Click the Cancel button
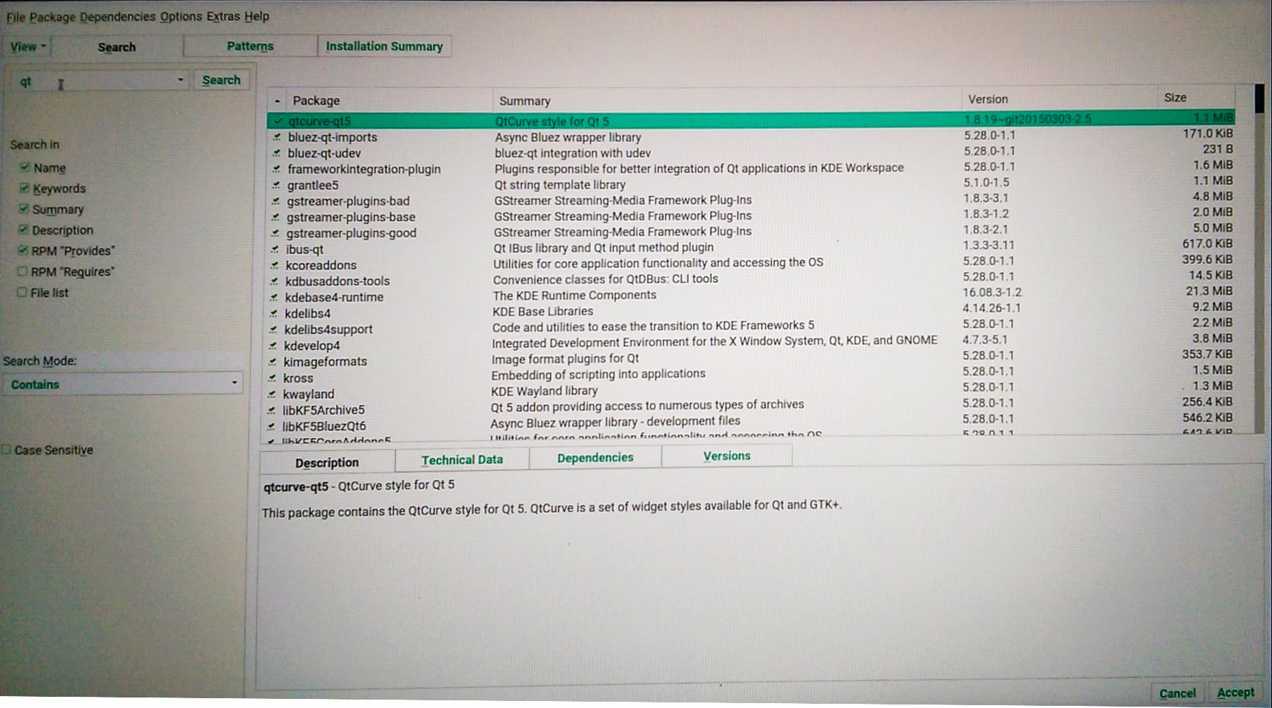Image resolution: width=1272 pixels, height=708 pixels. click(1177, 693)
